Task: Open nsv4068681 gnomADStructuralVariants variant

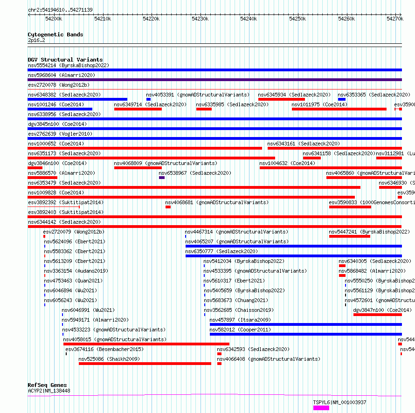Action: click(217, 202)
